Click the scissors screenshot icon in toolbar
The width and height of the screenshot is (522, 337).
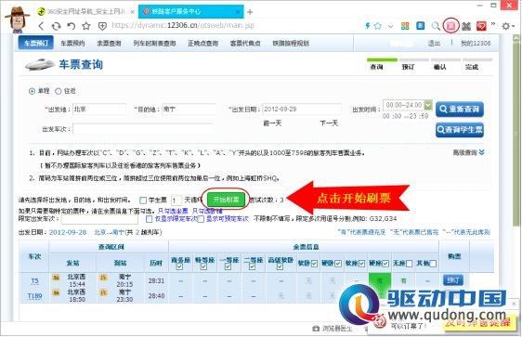click(466, 26)
